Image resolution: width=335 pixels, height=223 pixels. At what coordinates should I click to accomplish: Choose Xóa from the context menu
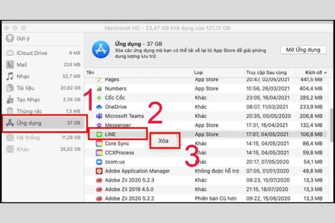(x=163, y=141)
